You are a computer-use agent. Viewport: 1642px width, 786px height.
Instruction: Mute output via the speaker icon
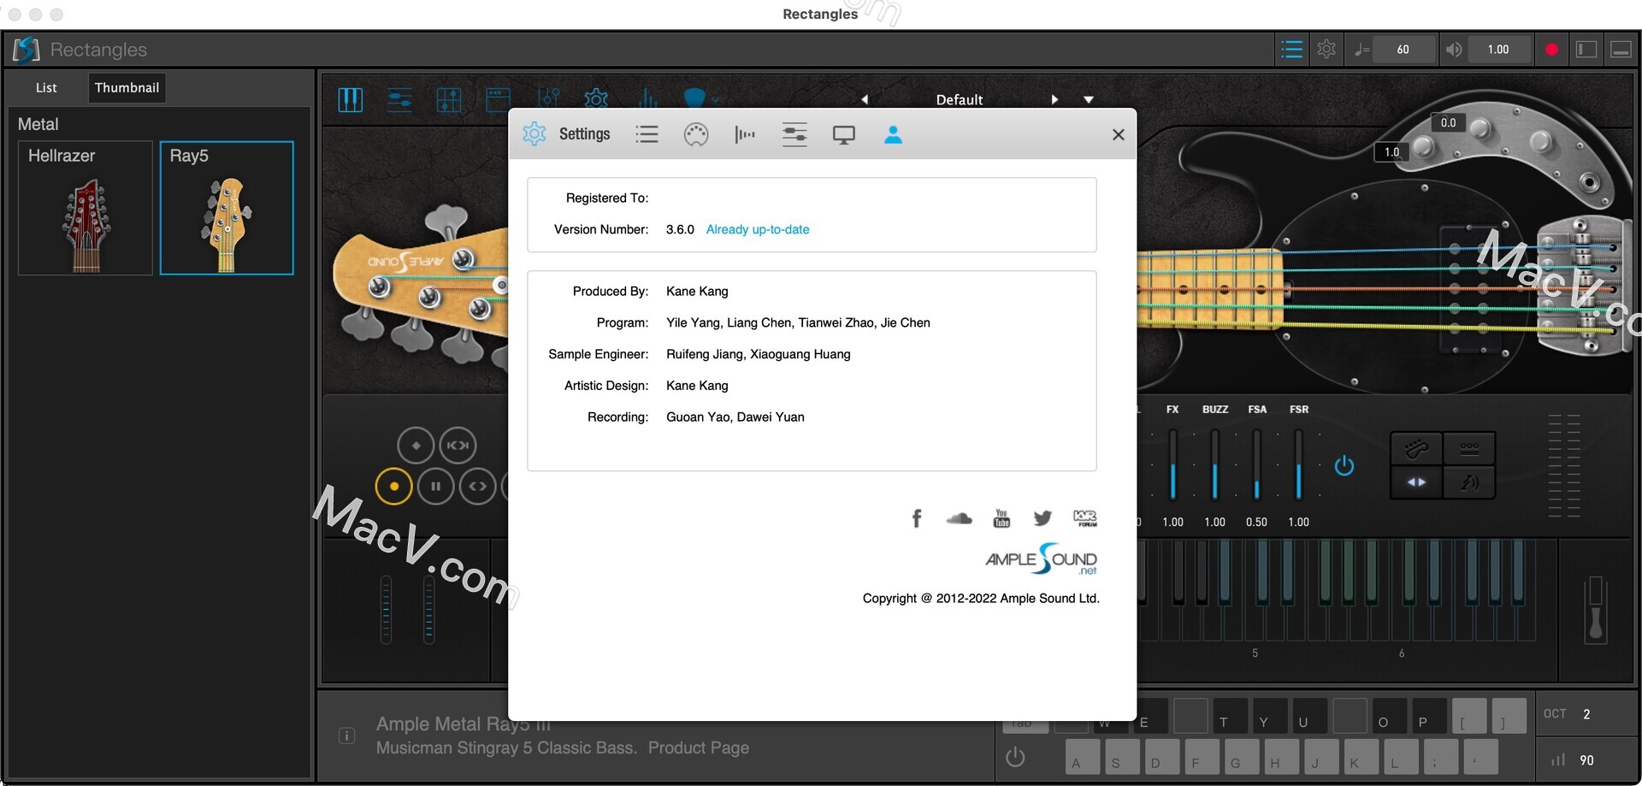pyautogui.click(x=1454, y=50)
